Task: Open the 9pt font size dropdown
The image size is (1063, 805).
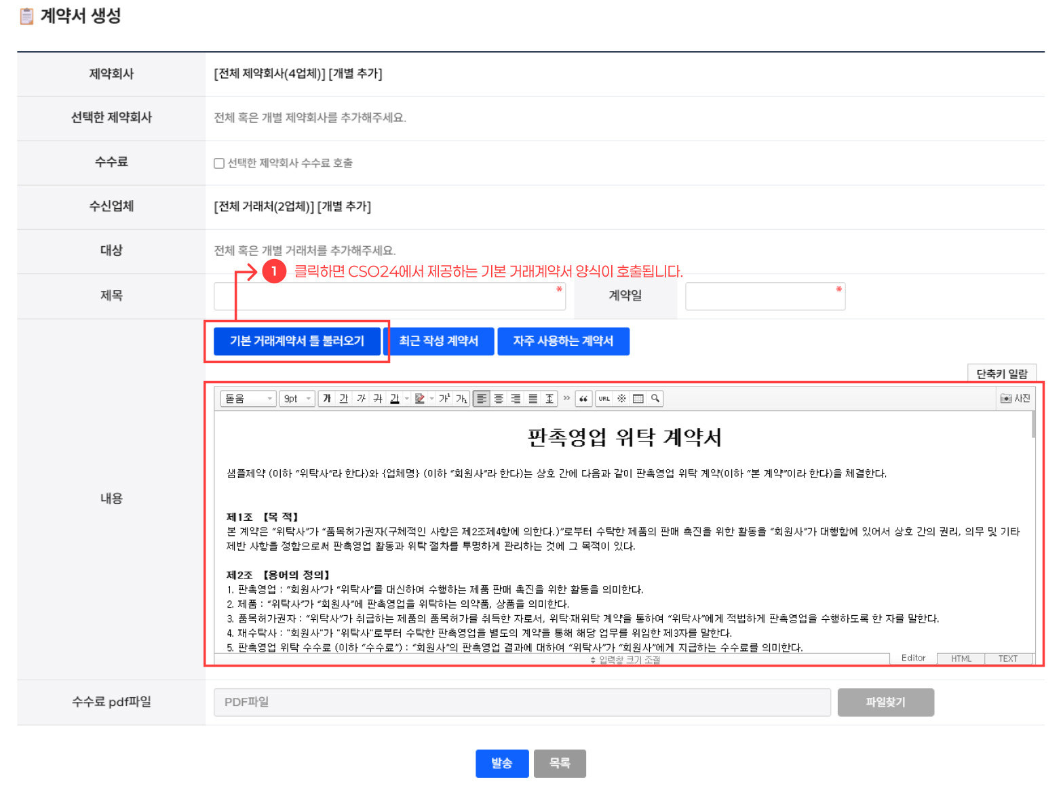Action: coord(297,399)
